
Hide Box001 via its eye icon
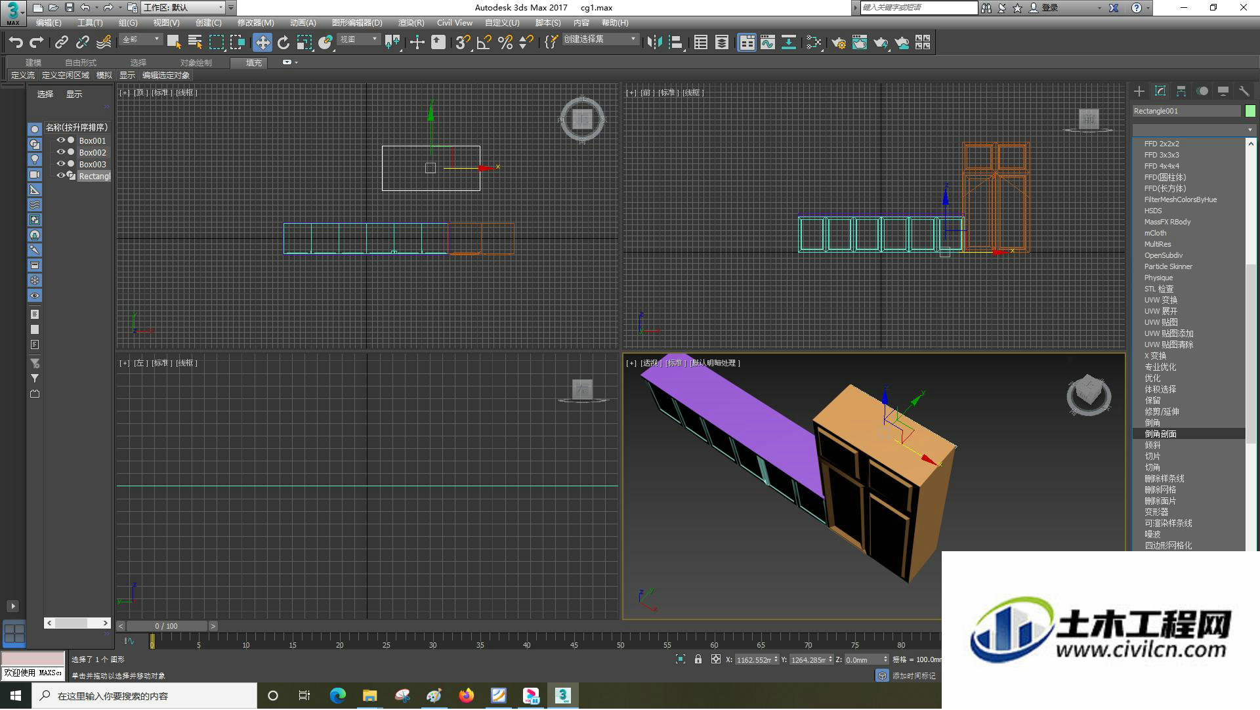tap(60, 140)
